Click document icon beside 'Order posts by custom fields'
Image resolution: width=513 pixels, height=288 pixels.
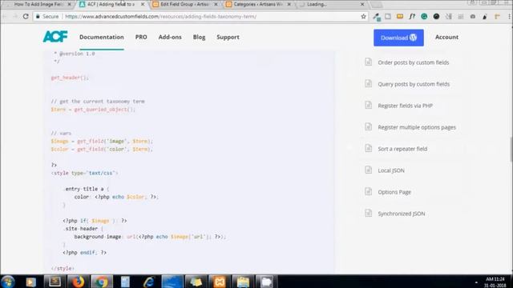click(369, 62)
